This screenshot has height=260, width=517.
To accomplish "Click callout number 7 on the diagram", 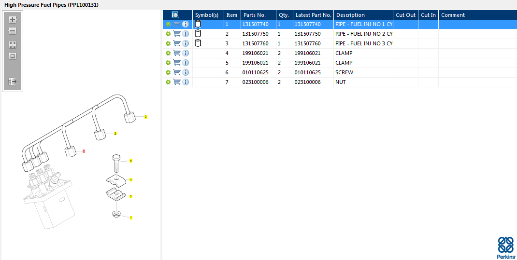I will pyautogui.click(x=130, y=218).
